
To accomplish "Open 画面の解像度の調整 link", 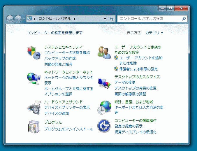I will coord(130,94).
